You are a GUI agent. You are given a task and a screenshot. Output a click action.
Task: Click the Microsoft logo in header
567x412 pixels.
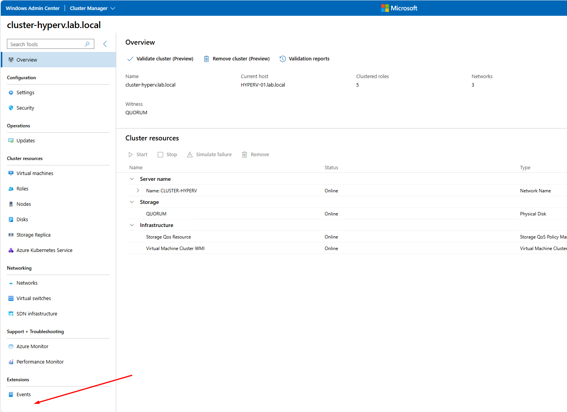pos(399,8)
